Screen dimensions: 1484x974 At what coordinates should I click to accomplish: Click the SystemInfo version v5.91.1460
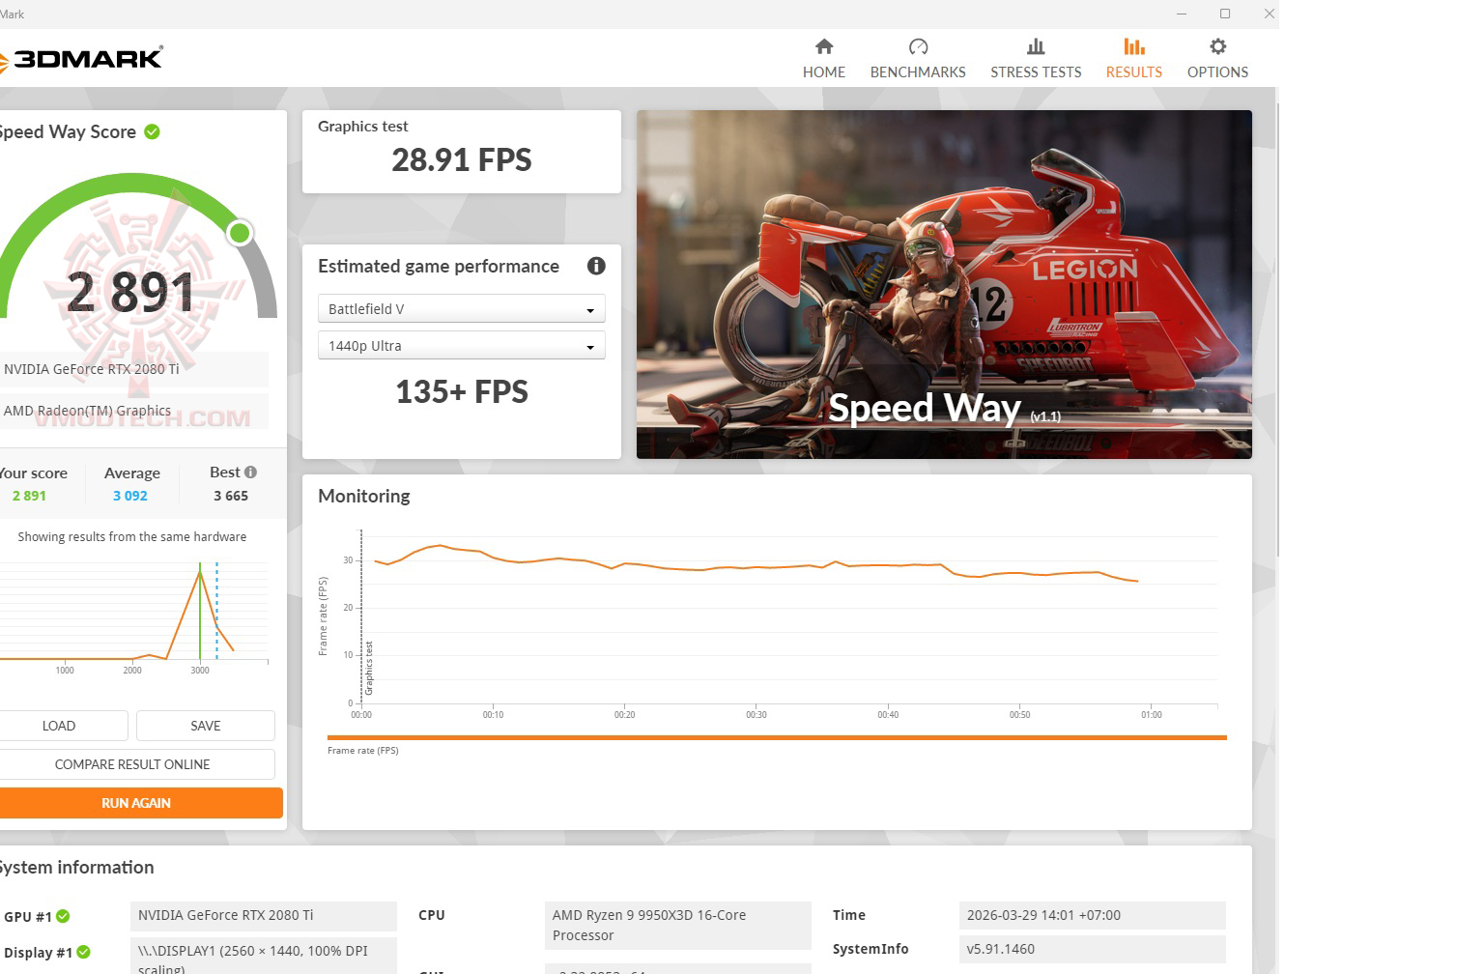(x=1093, y=949)
